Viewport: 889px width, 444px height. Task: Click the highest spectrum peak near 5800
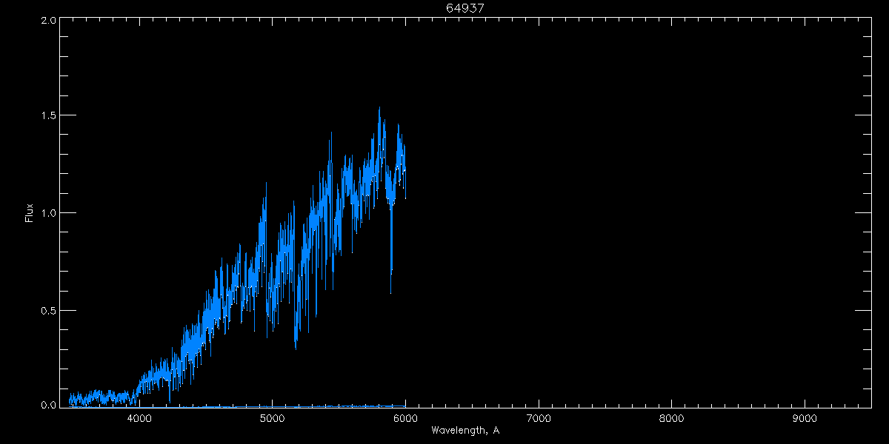380,108
